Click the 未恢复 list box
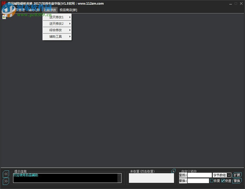The width and height of the screenshot is (245, 189). click(x=151, y=178)
